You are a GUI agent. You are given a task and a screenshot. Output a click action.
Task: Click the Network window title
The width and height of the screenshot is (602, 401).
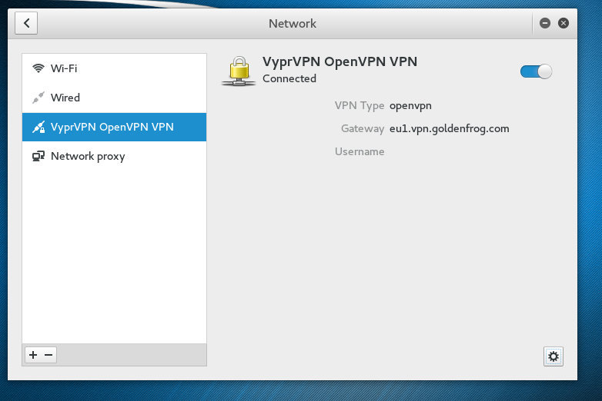pyautogui.click(x=293, y=24)
